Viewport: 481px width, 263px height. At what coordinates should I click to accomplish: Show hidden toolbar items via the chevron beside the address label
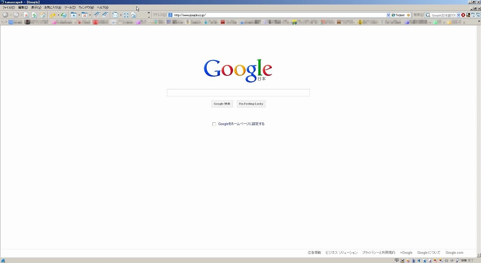coord(149,13)
